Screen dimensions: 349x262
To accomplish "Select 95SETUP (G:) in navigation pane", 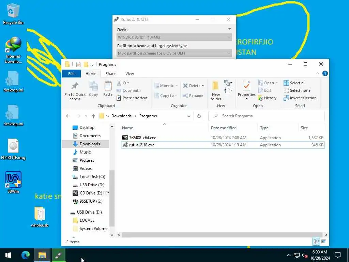I will tap(88, 201).
